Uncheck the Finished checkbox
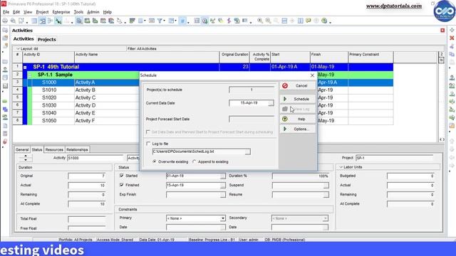This screenshot has width=456, height=256. click(122, 185)
